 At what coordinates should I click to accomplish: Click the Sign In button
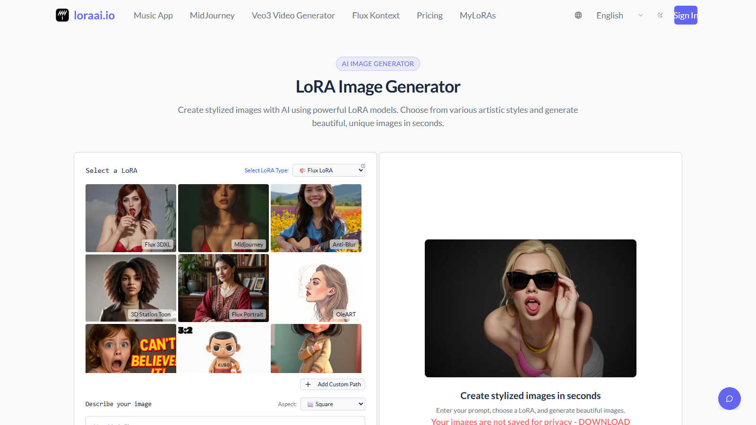[x=686, y=15]
